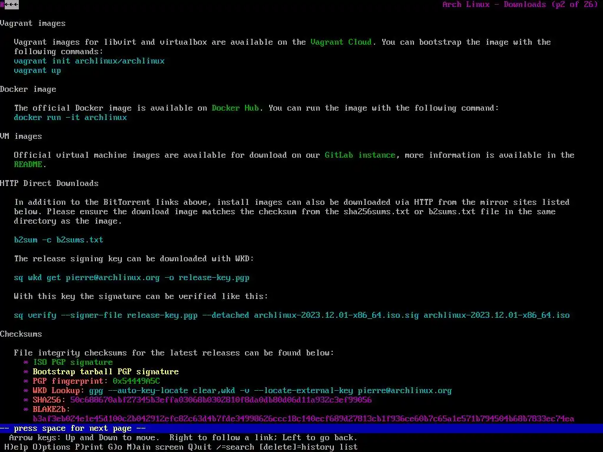603x452 pixels.
Task: Click the page title 'Arch Linux - Downloads'
Action: click(494, 5)
